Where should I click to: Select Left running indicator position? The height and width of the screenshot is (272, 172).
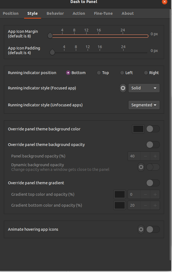tap(126, 73)
